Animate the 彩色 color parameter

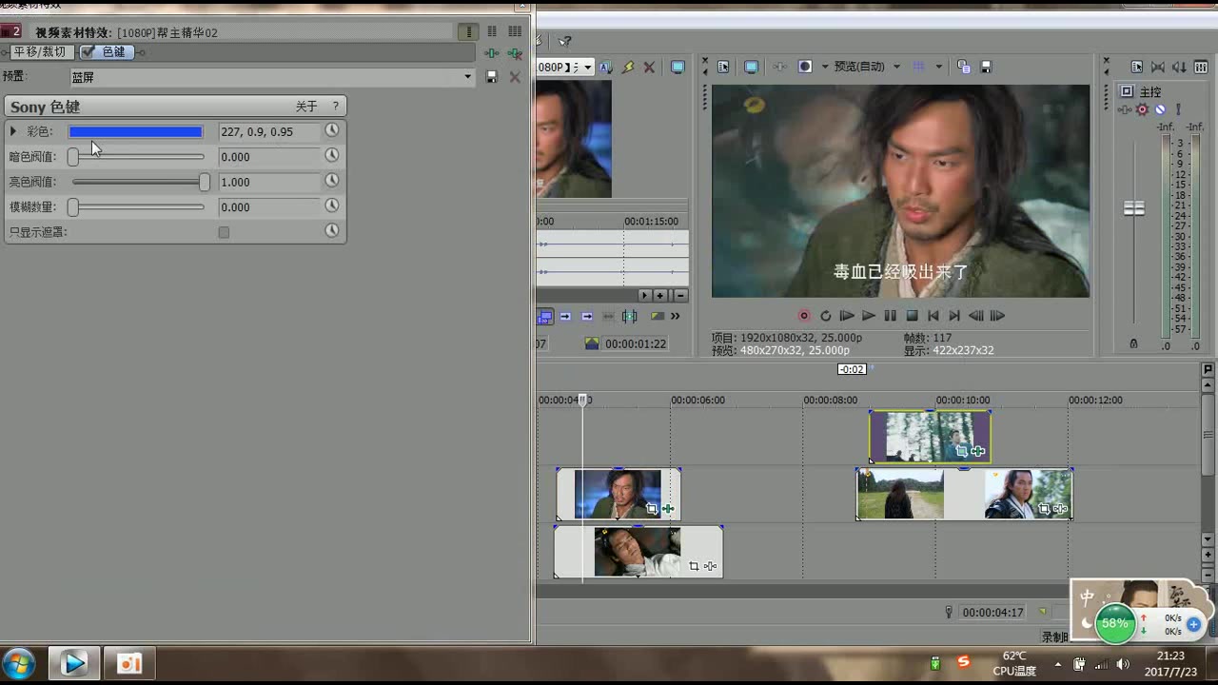click(x=332, y=131)
